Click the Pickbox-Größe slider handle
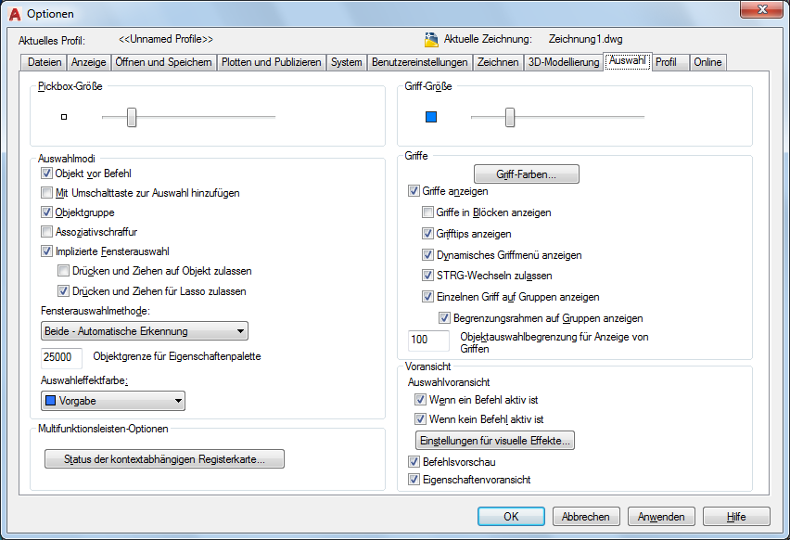Image resolution: width=790 pixels, height=540 pixels. click(132, 117)
